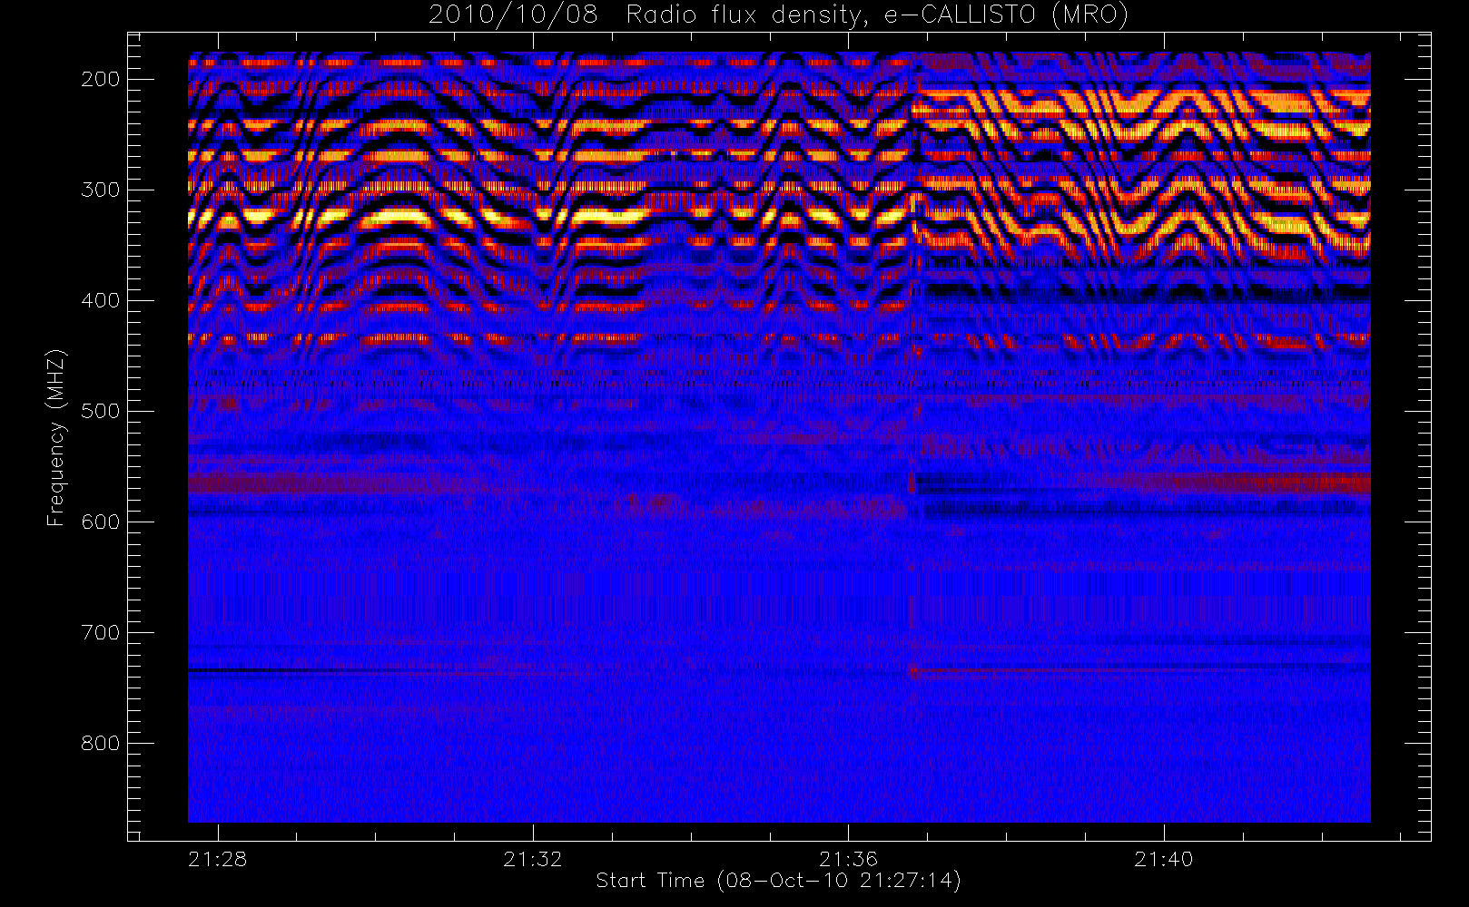The width and height of the screenshot is (1469, 907).
Task: Click the 200 frequency tick label
Action: pos(101,79)
